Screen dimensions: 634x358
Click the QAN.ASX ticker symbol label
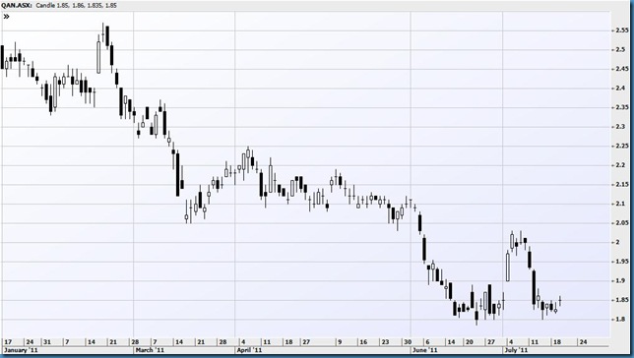pos(17,6)
